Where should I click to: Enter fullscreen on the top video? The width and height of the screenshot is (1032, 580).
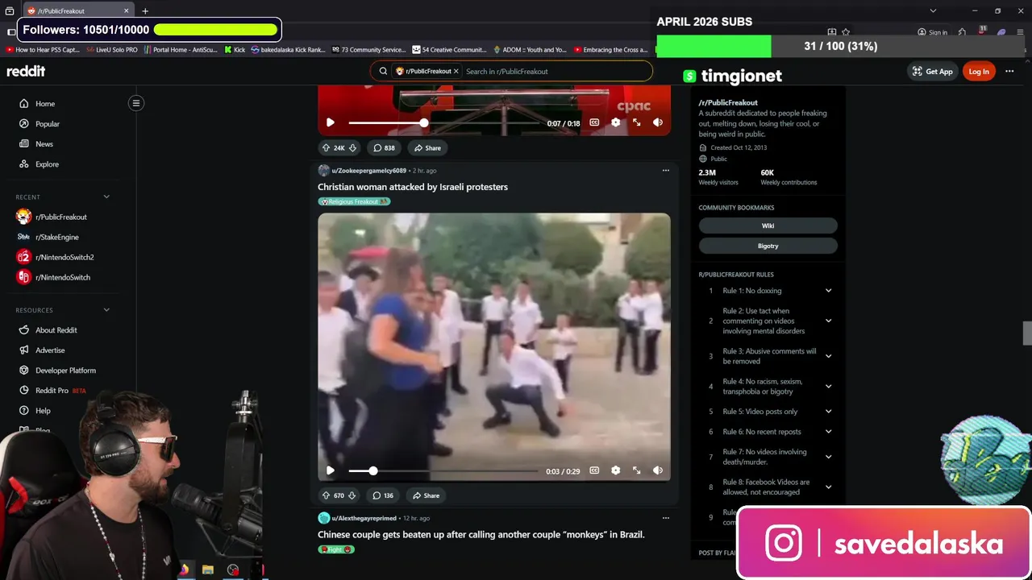636,122
